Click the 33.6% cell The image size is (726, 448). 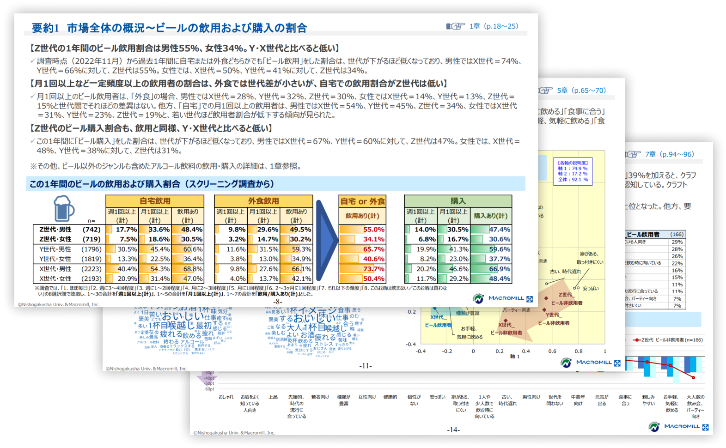155,230
